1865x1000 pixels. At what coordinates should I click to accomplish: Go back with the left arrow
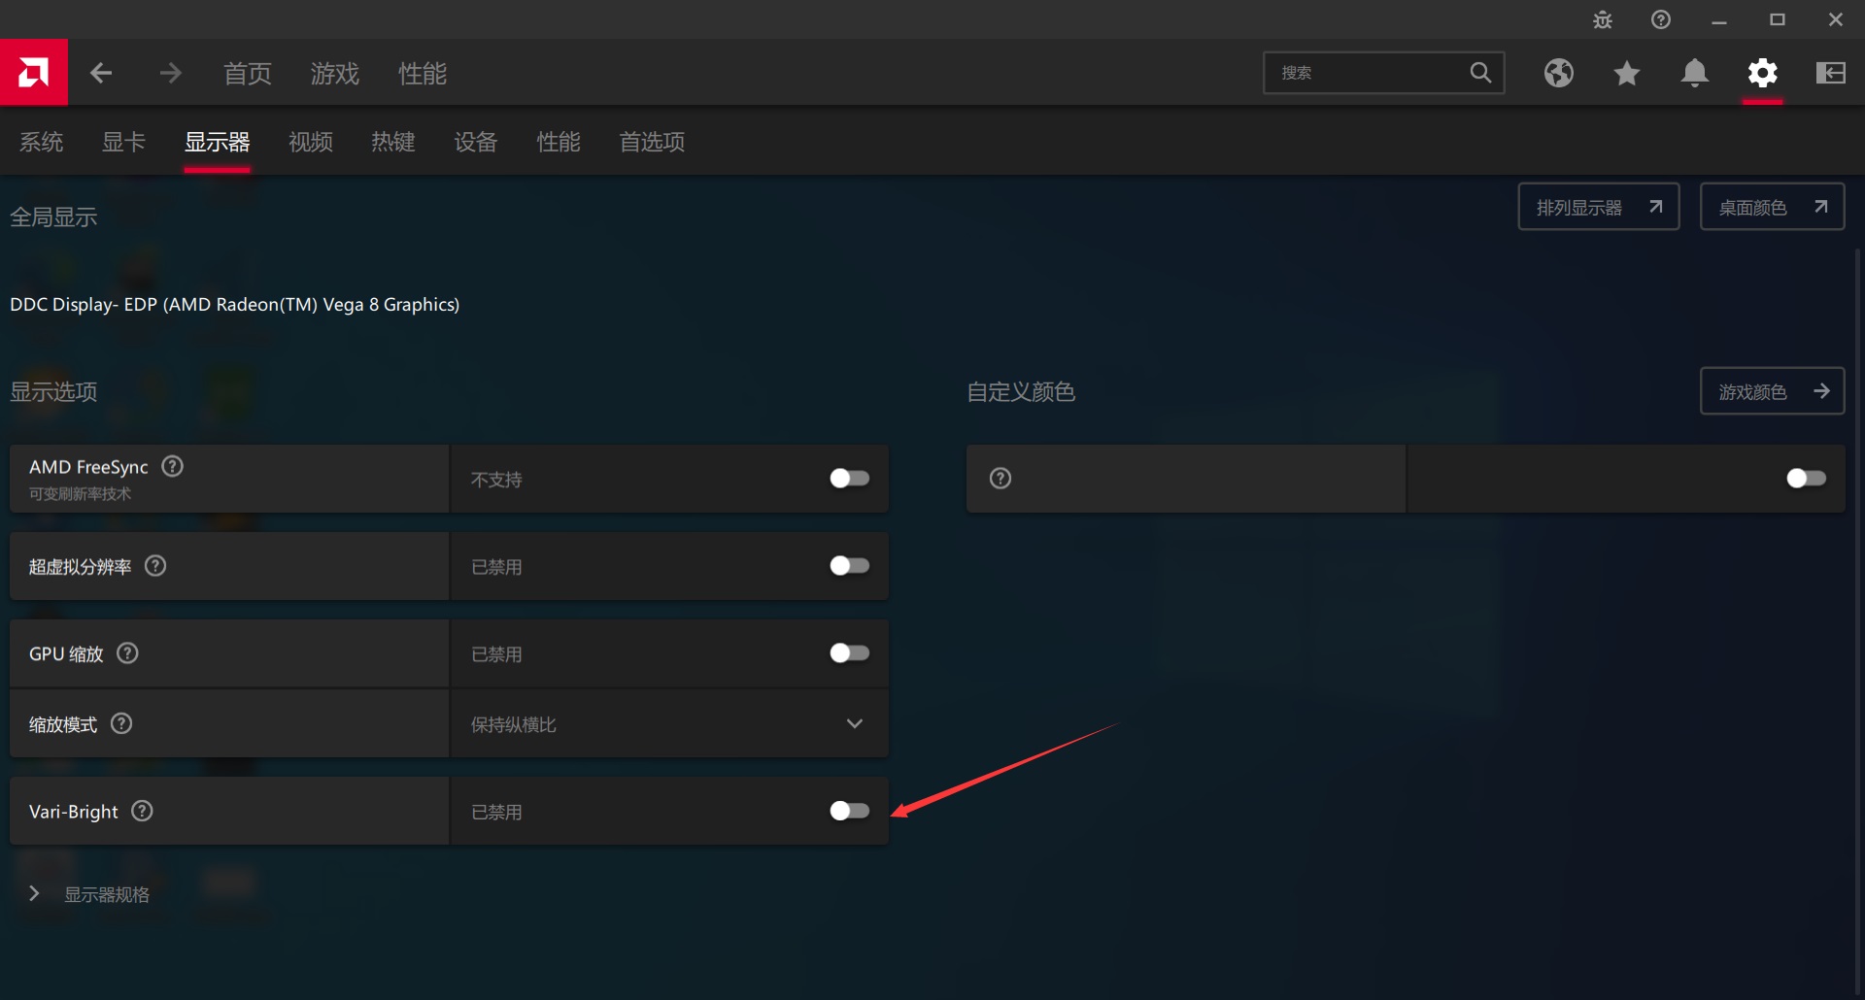click(x=101, y=73)
